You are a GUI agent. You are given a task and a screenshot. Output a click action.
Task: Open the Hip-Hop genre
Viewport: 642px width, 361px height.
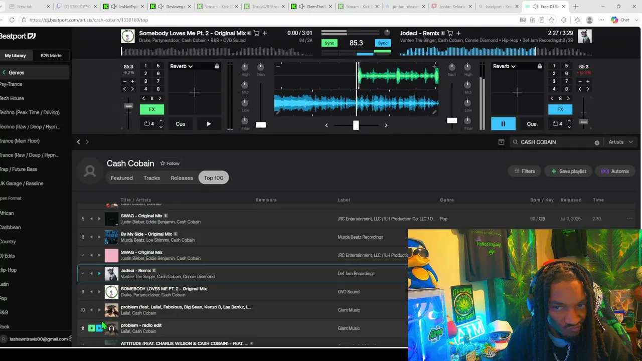click(8, 270)
